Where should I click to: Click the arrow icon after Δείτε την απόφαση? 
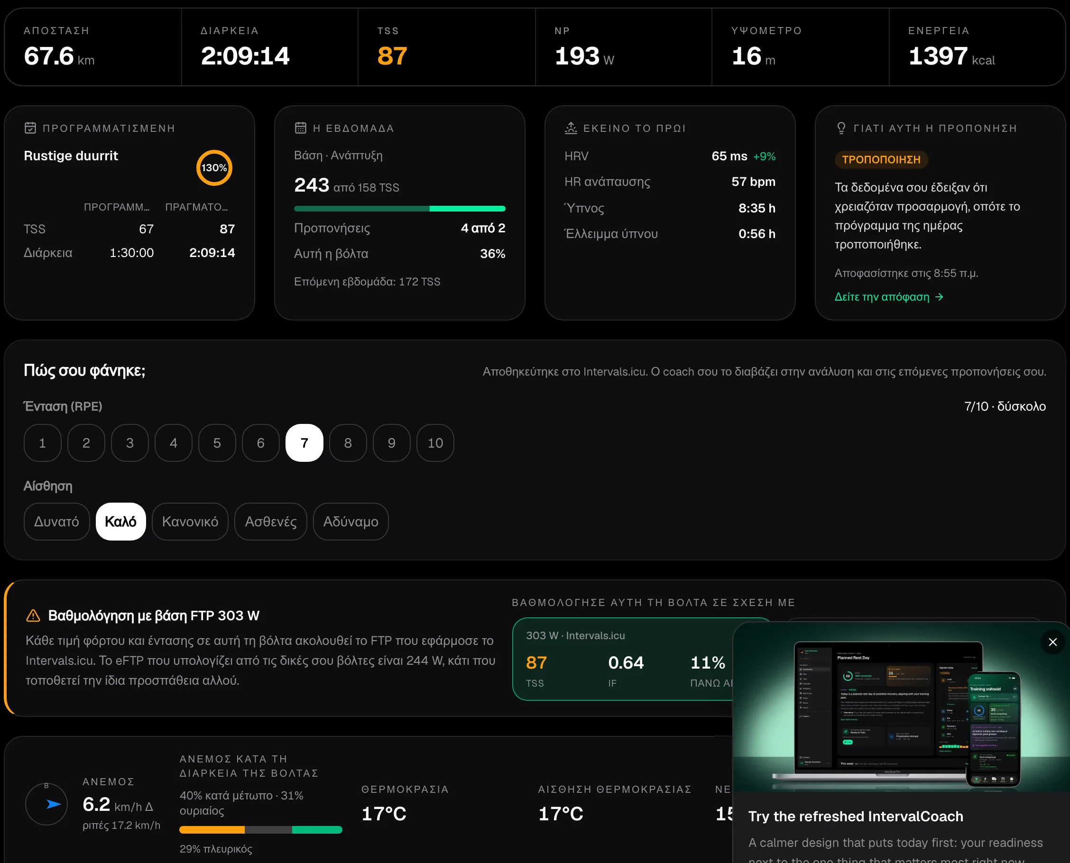coord(939,297)
